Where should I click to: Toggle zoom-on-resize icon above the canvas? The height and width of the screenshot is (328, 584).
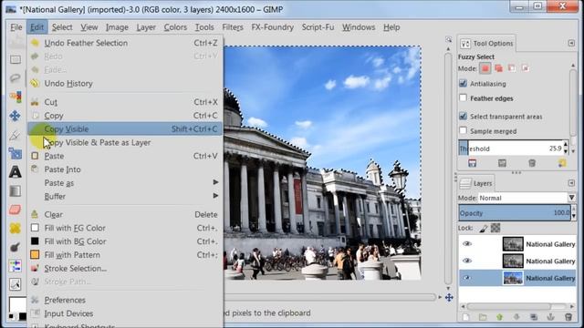448,39
